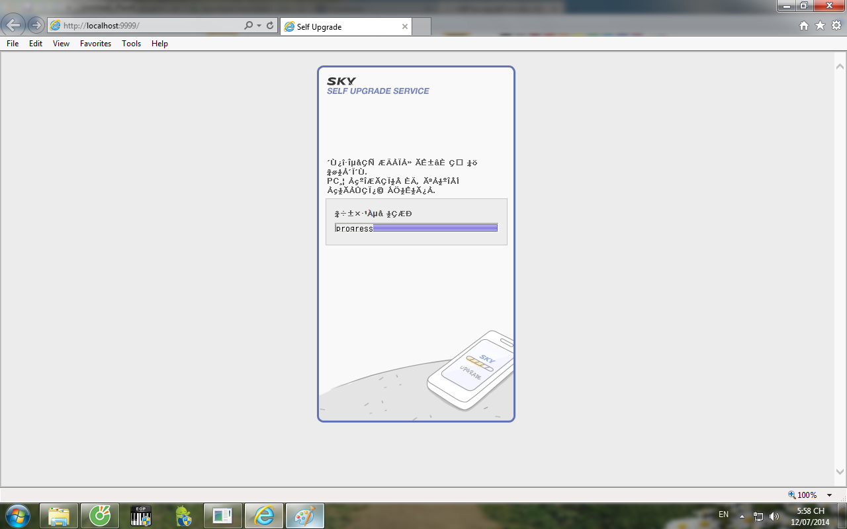Show hidden tray icons arrow
This screenshot has height=529, width=847.
click(742, 516)
